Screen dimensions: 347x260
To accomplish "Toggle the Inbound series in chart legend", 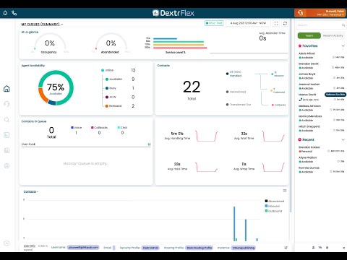I will tap(273, 206).
